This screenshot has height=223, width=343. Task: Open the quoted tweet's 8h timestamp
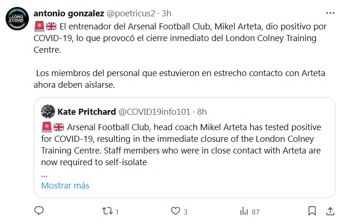pos(202,111)
